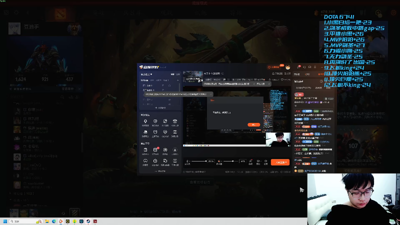Viewport: 400px width, 225px height.
Task: Click the stream cover thumbnail next to the title
Action: (x=193, y=76)
